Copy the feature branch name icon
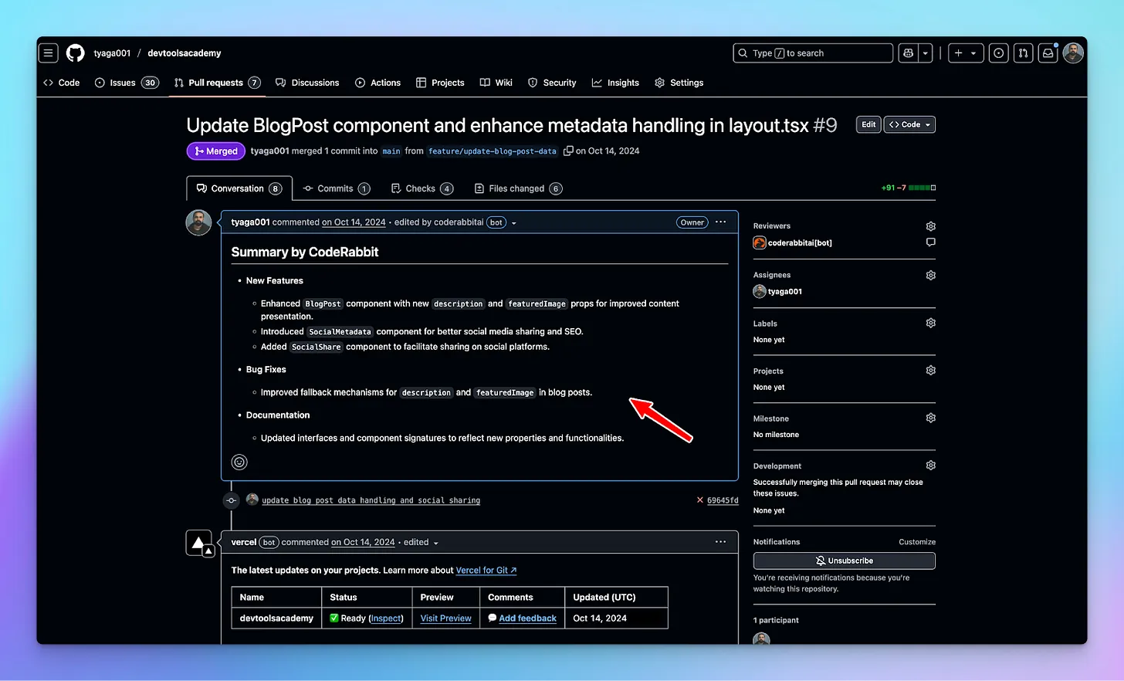Image resolution: width=1124 pixels, height=681 pixels. 568,151
